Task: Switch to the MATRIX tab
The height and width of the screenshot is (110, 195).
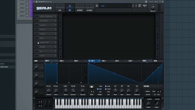Action: (80, 8)
